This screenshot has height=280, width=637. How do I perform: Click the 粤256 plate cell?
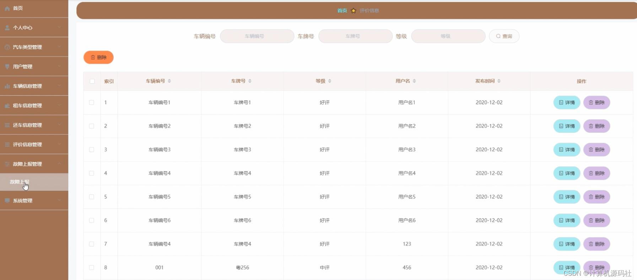(243, 268)
